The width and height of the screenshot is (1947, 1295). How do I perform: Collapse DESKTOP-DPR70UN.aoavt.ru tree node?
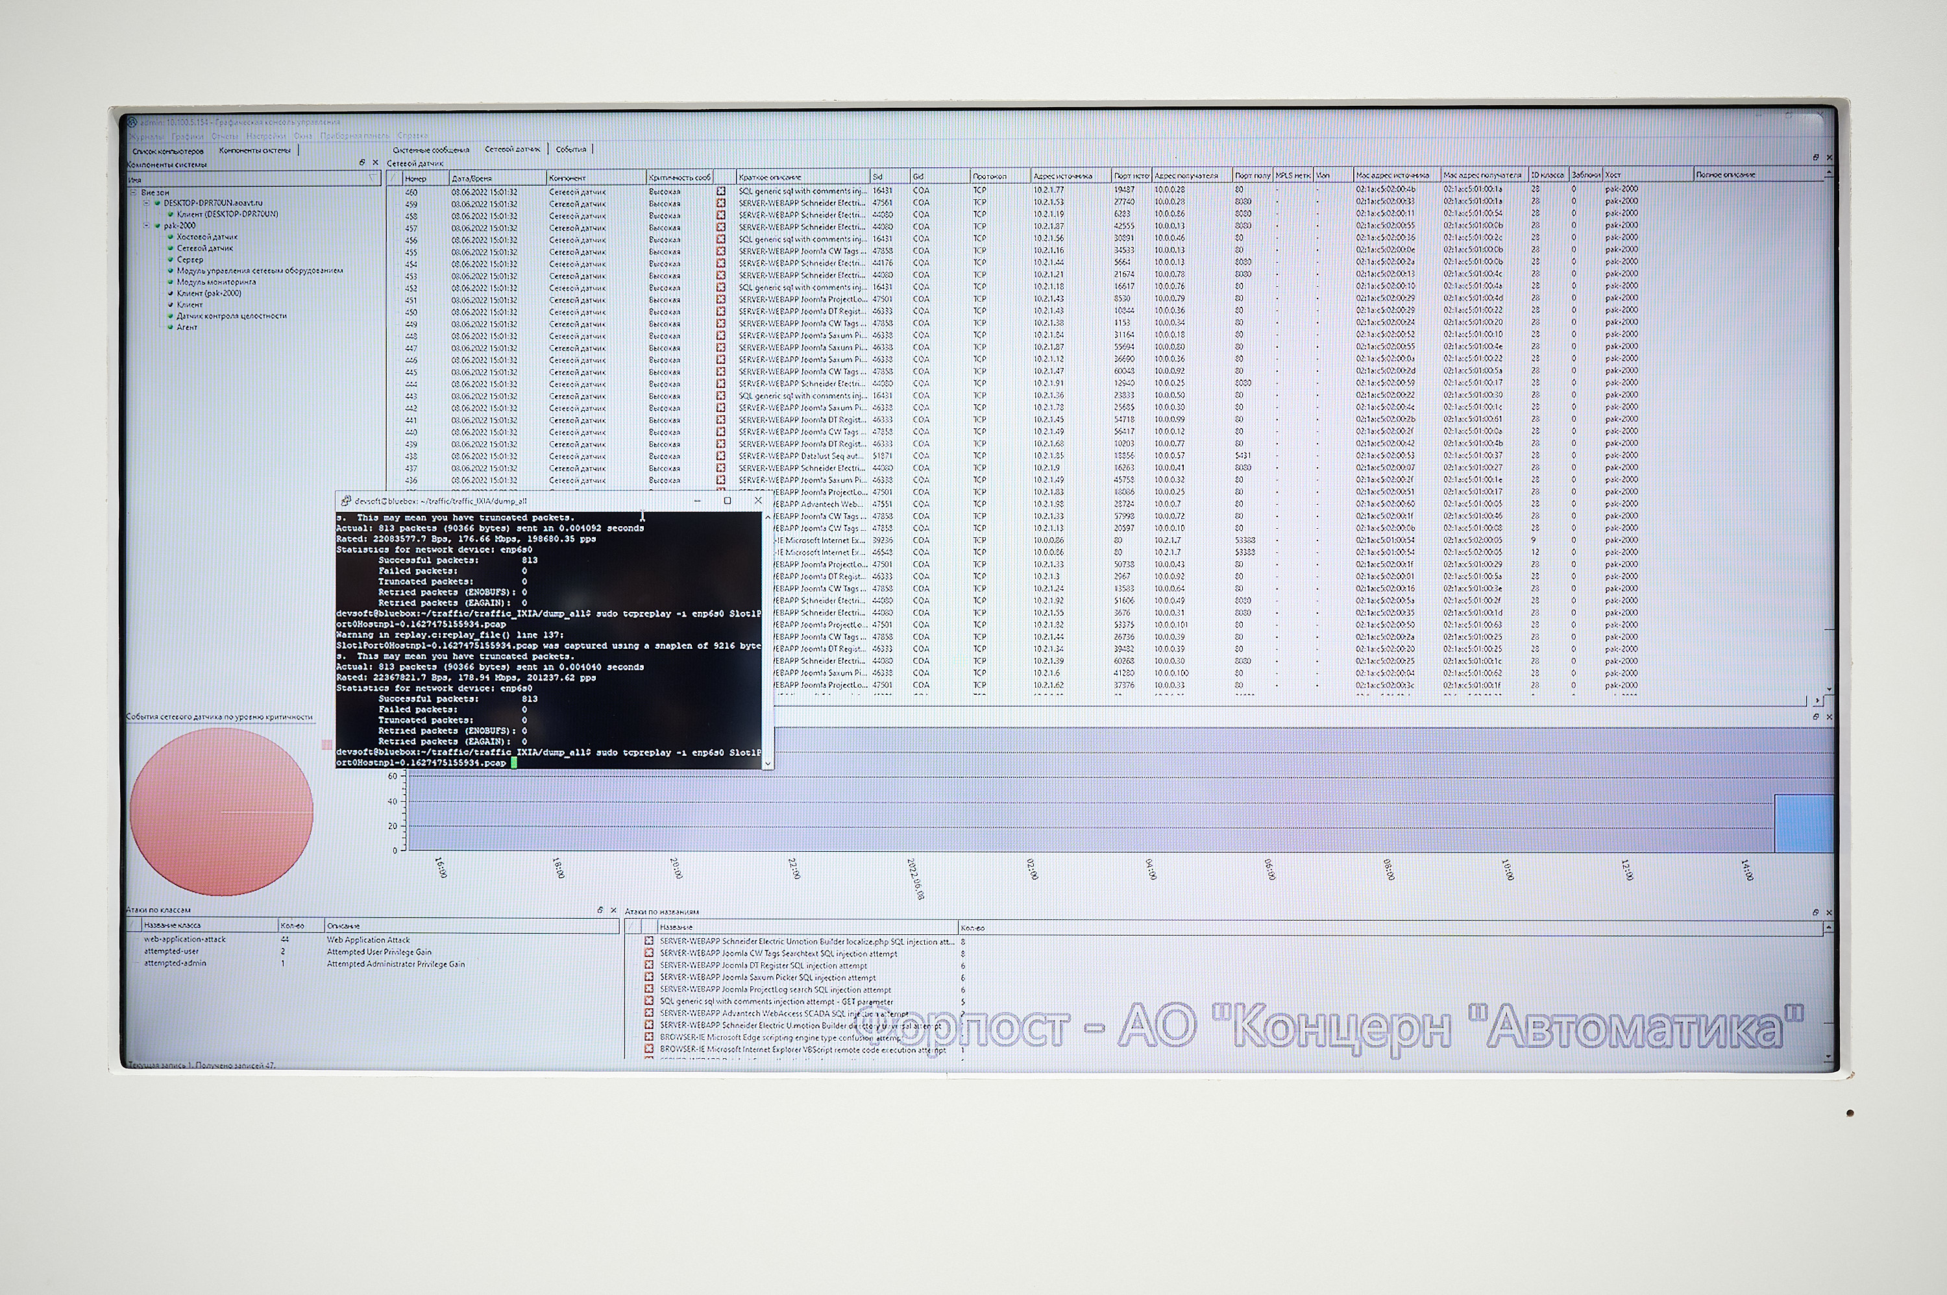click(146, 203)
